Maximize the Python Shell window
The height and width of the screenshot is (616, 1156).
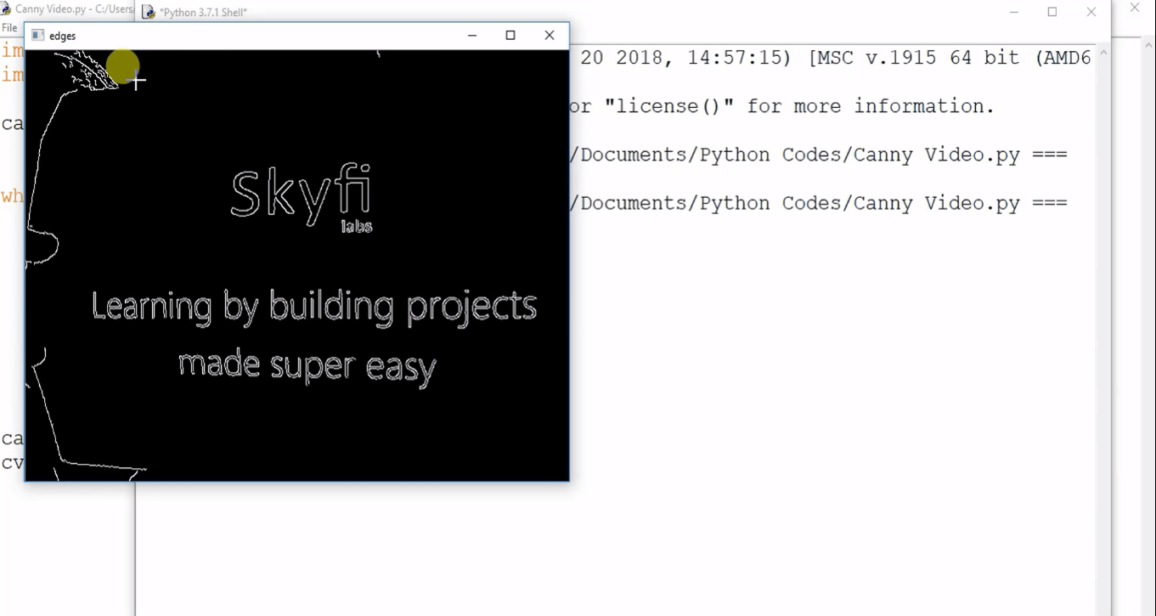(x=1052, y=12)
